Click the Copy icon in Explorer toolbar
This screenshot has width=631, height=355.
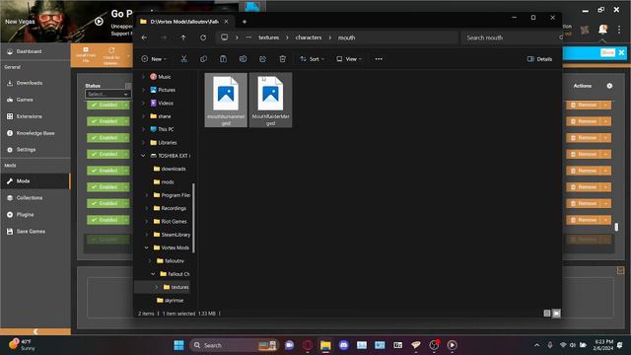pyautogui.click(x=204, y=59)
